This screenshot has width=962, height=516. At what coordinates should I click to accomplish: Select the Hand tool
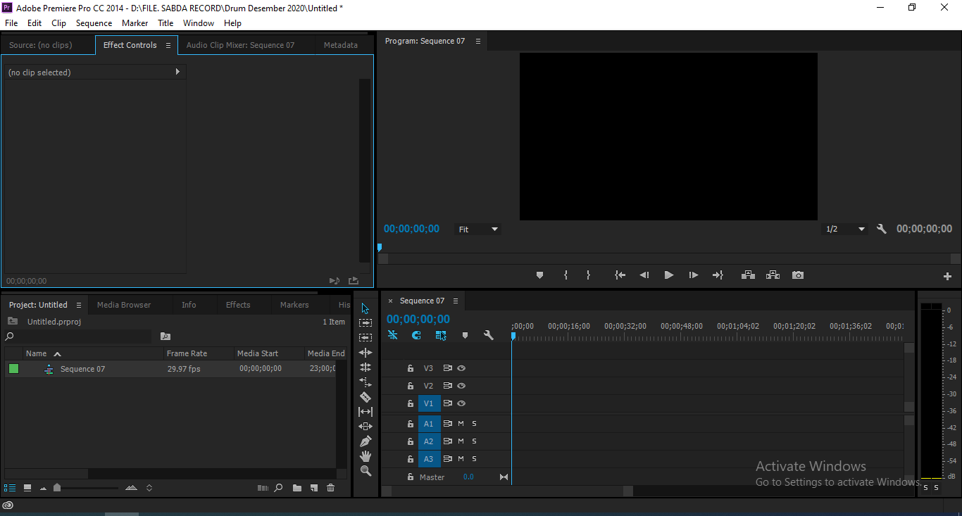[x=365, y=456]
